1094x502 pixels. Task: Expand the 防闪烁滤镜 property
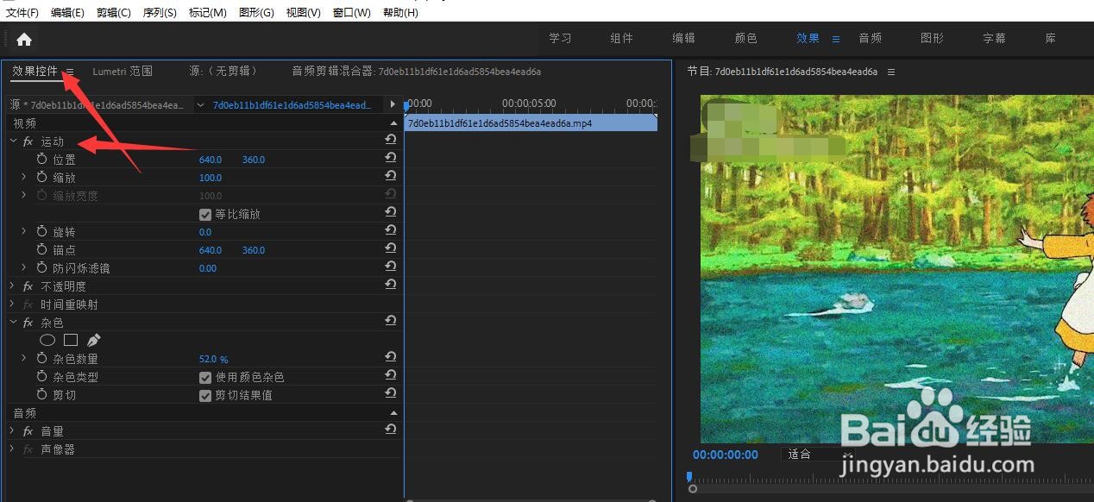pyautogui.click(x=24, y=267)
